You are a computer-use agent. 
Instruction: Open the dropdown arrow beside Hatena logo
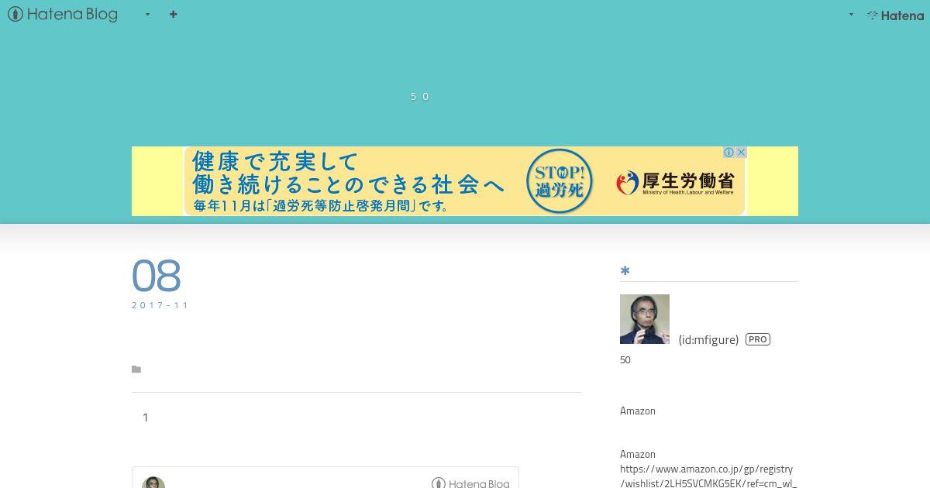point(851,15)
